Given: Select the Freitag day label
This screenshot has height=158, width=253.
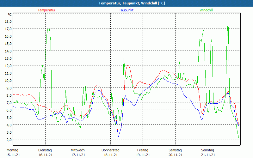Looking at the screenshot, I should click(x=143, y=150).
